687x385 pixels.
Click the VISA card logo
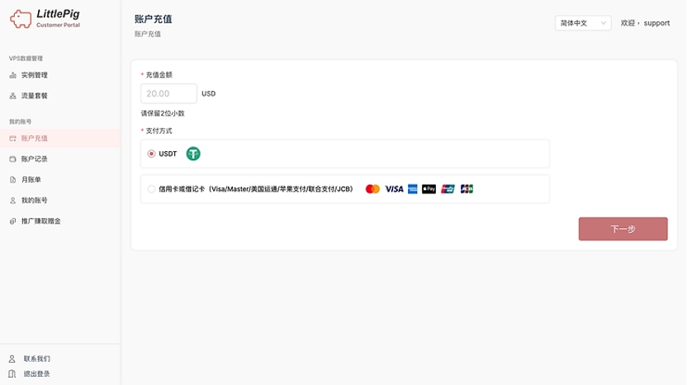[x=394, y=189]
